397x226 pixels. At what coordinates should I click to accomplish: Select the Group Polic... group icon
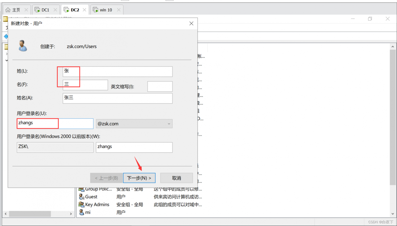[82, 189]
